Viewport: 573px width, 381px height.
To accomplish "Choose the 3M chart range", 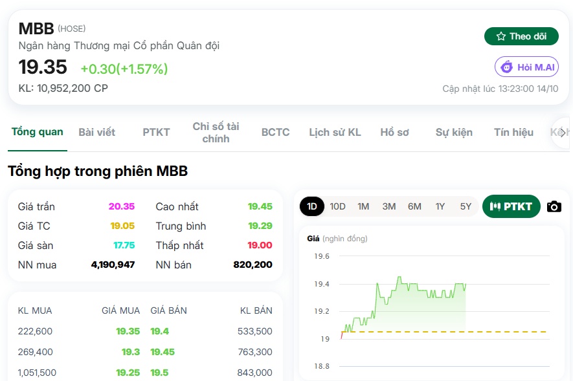I will (x=389, y=206).
